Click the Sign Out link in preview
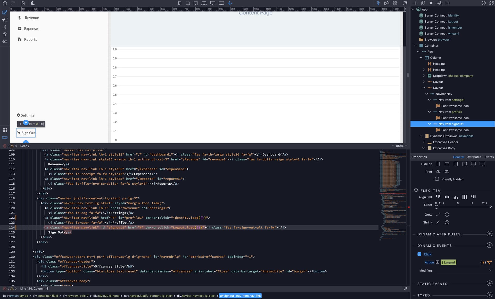 26,133
